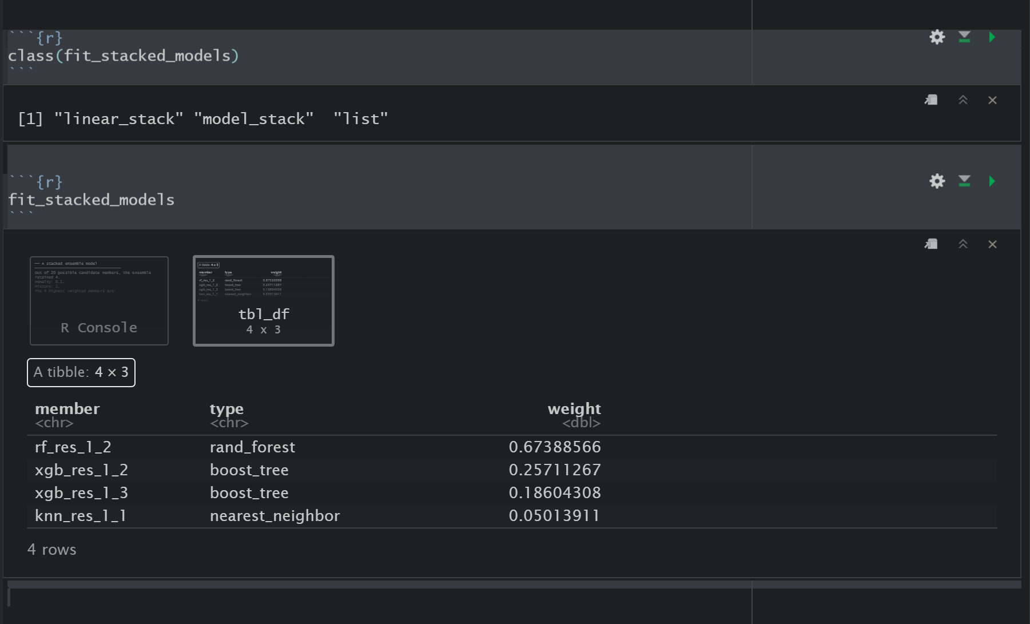The width and height of the screenshot is (1030, 624).
Task: Select the knn_res_1_1 member cell
Action: (80, 515)
